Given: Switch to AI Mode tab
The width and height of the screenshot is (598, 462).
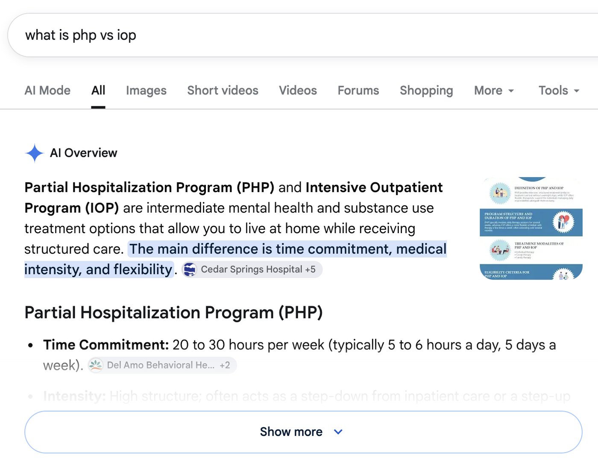Looking at the screenshot, I should (47, 91).
